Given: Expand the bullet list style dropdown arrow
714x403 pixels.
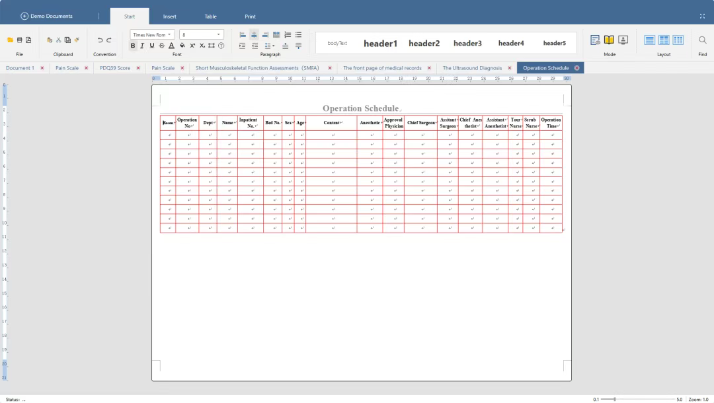Looking at the screenshot, I should tap(273, 46).
